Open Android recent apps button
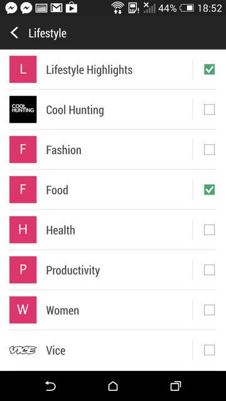The height and width of the screenshot is (401, 226). (176, 386)
